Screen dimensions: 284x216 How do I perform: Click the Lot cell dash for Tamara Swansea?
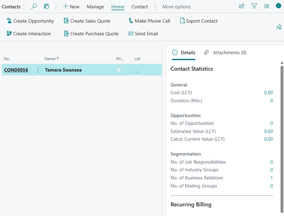click(136, 72)
